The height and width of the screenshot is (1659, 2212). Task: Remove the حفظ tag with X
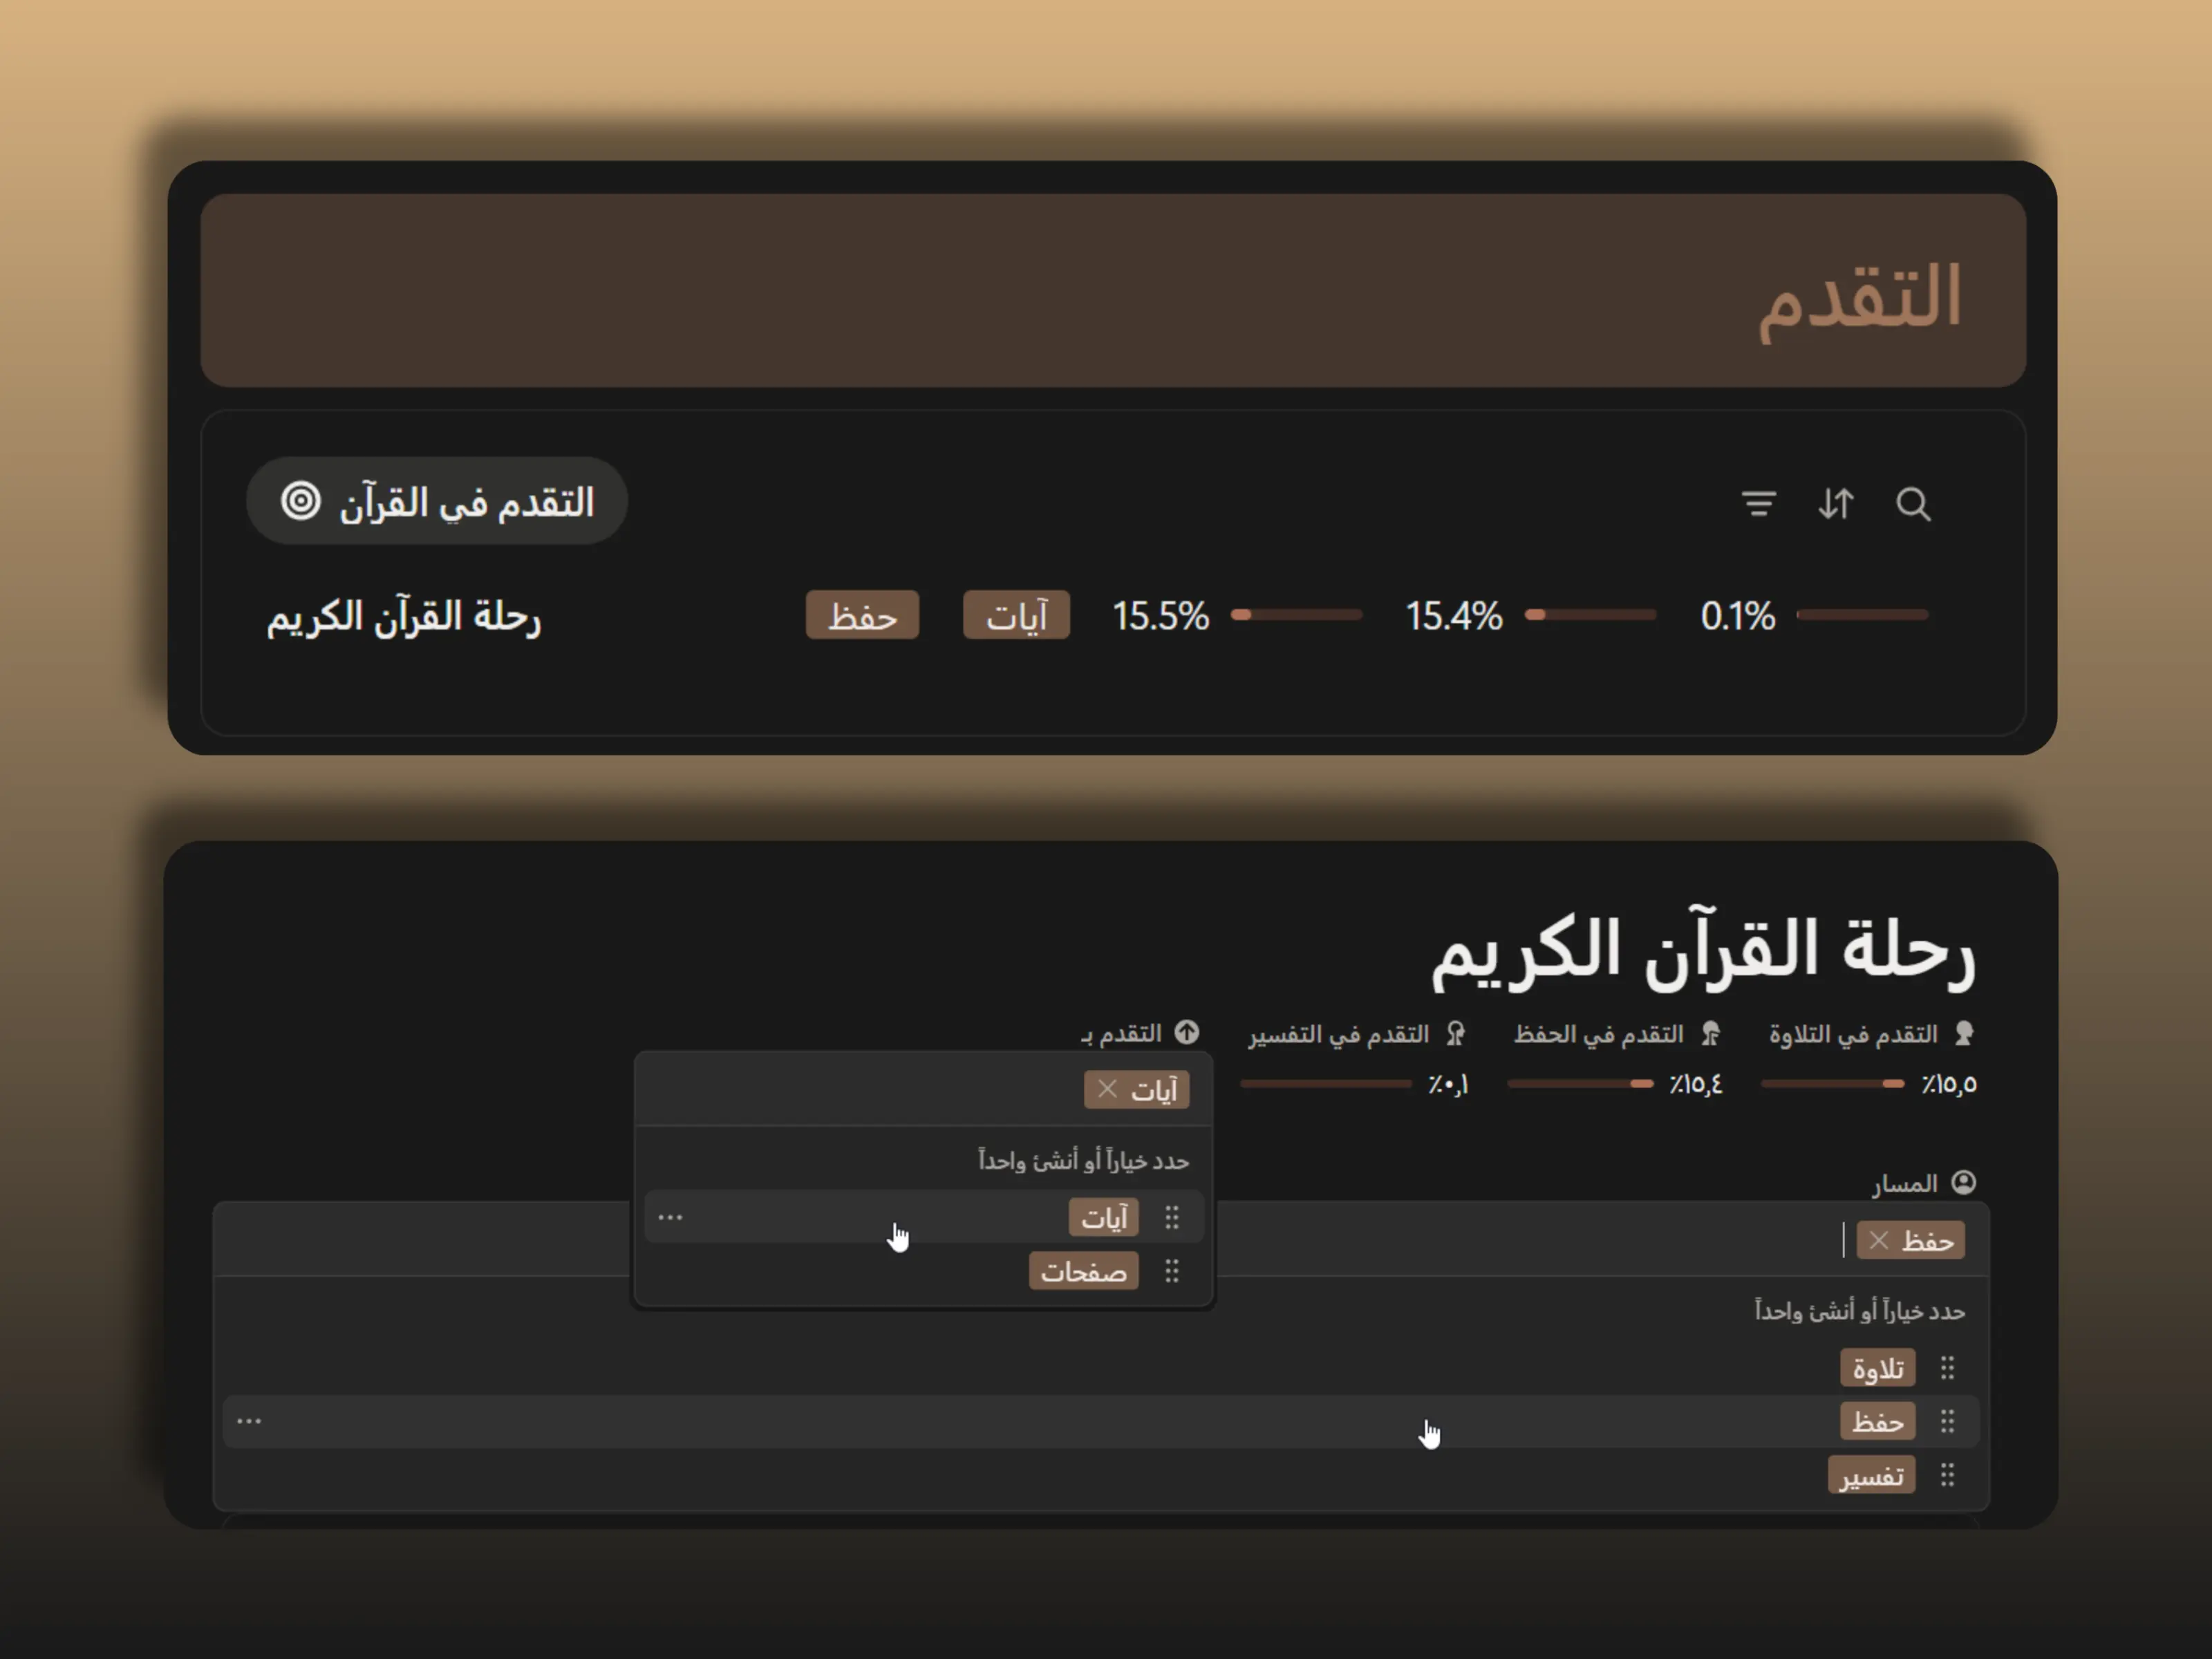(x=1879, y=1241)
